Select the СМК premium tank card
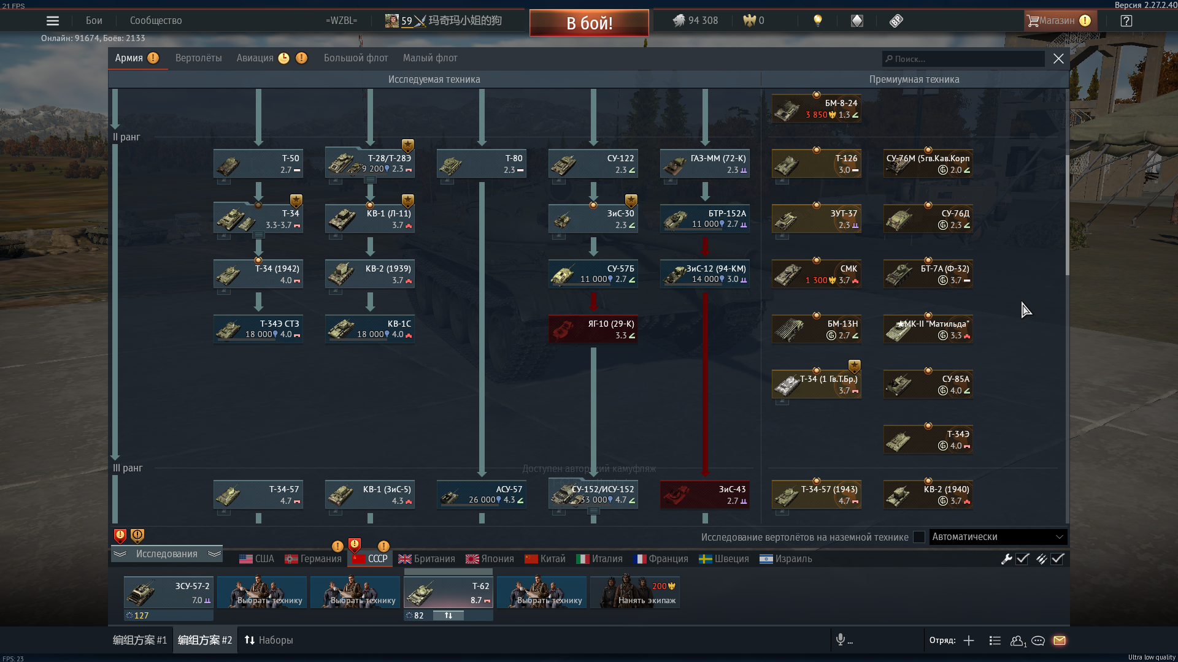The image size is (1178, 662). tap(817, 274)
